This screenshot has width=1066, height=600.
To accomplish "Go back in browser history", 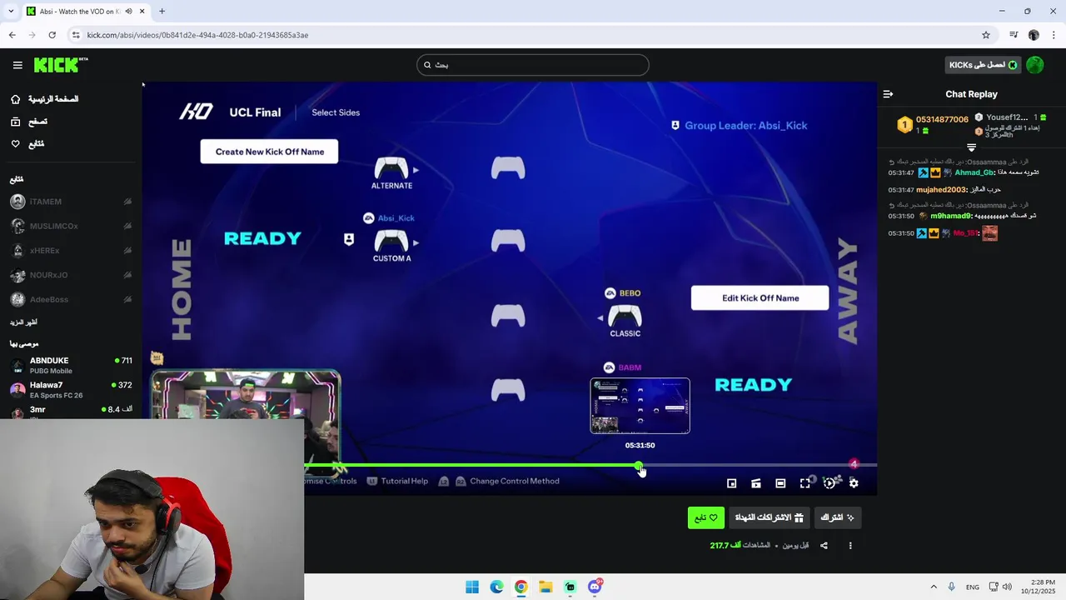I will tap(12, 35).
